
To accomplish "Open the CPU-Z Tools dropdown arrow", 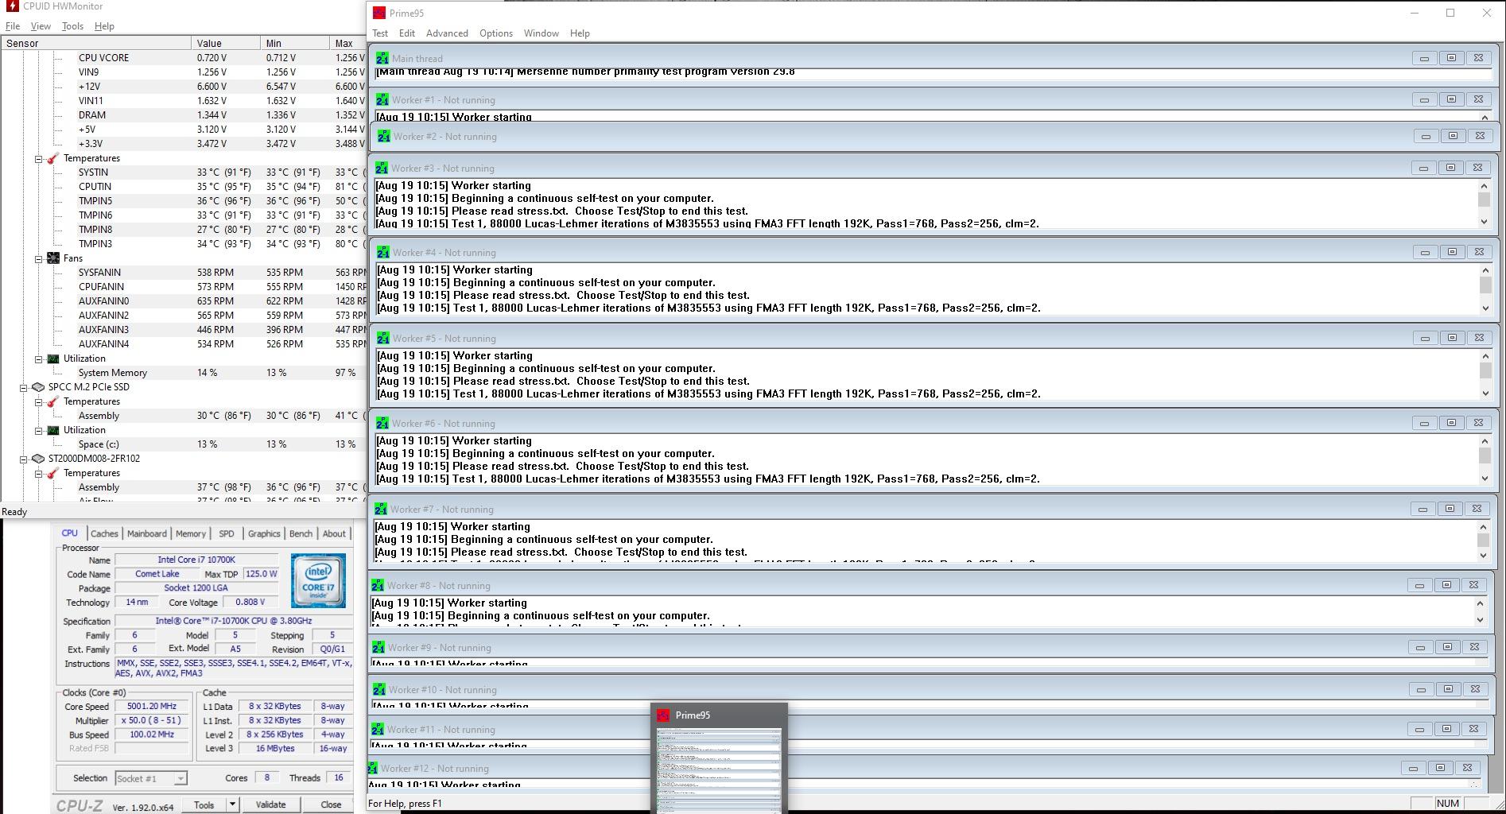I will 232,804.
